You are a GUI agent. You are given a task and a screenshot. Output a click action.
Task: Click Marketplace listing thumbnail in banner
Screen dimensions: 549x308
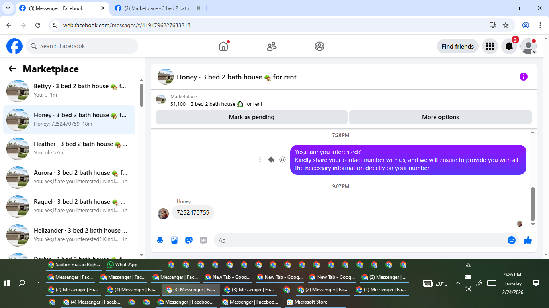coord(161,99)
